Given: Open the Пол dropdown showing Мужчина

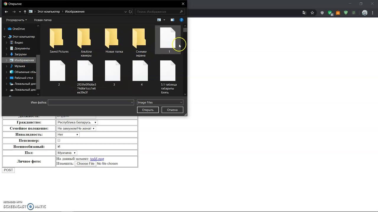Looking at the screenshot, I should 66,153.
